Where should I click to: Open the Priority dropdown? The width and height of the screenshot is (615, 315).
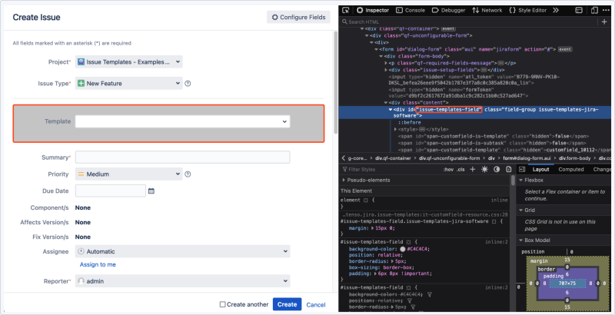pos(128,174)
